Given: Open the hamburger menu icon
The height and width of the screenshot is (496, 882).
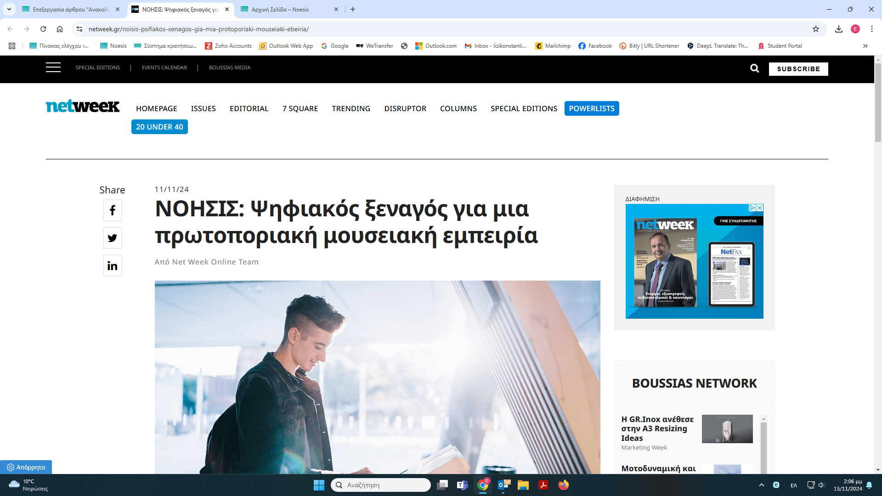Looking at the screenshot, I should pos(53,68).
